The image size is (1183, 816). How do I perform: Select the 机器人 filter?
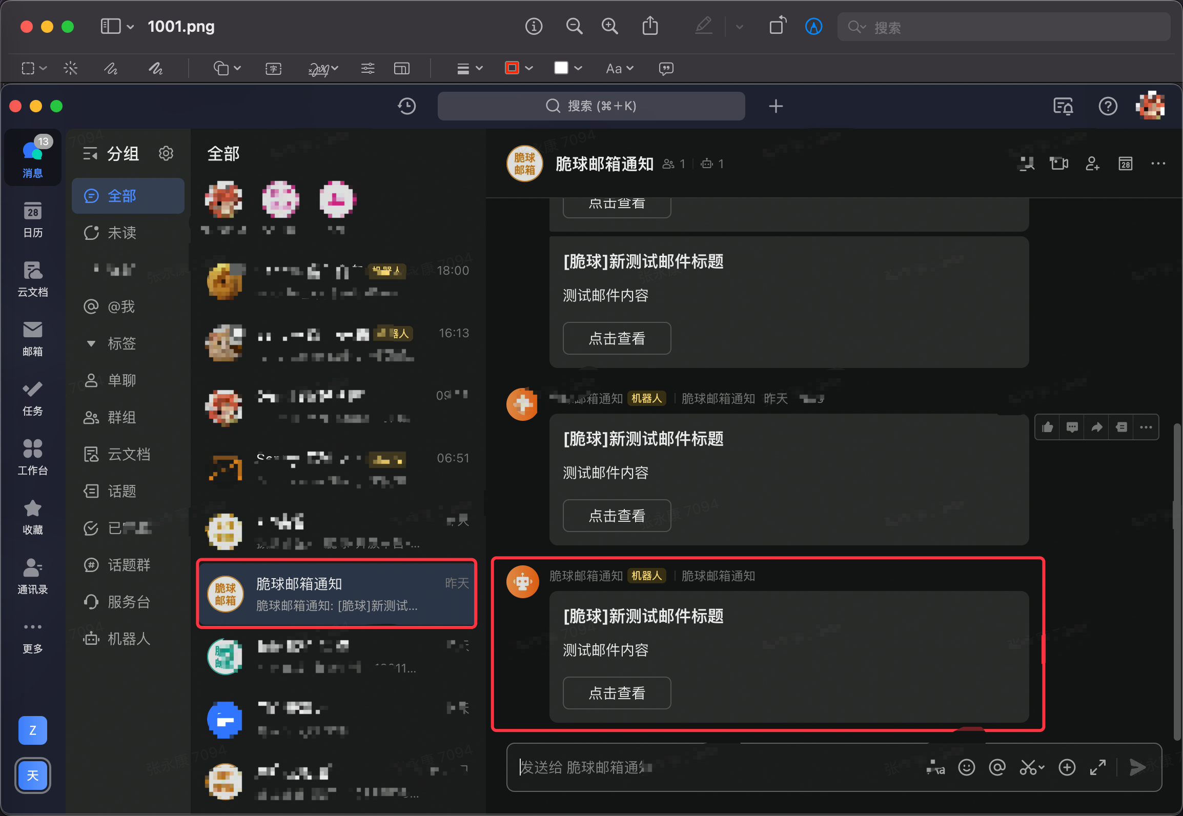coord(128,639)
